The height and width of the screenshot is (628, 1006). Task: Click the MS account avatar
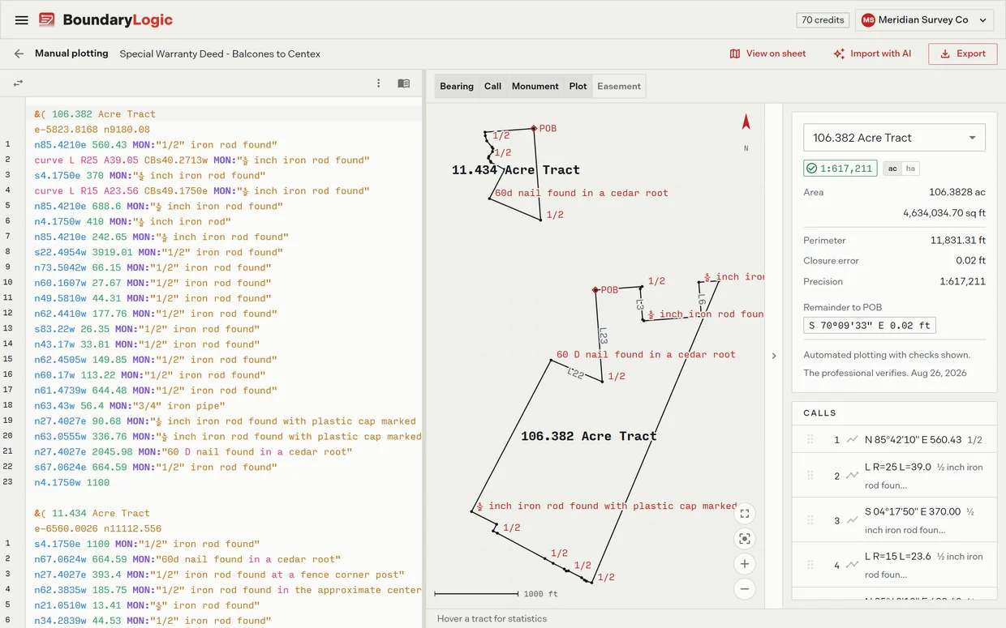(868, 20)
